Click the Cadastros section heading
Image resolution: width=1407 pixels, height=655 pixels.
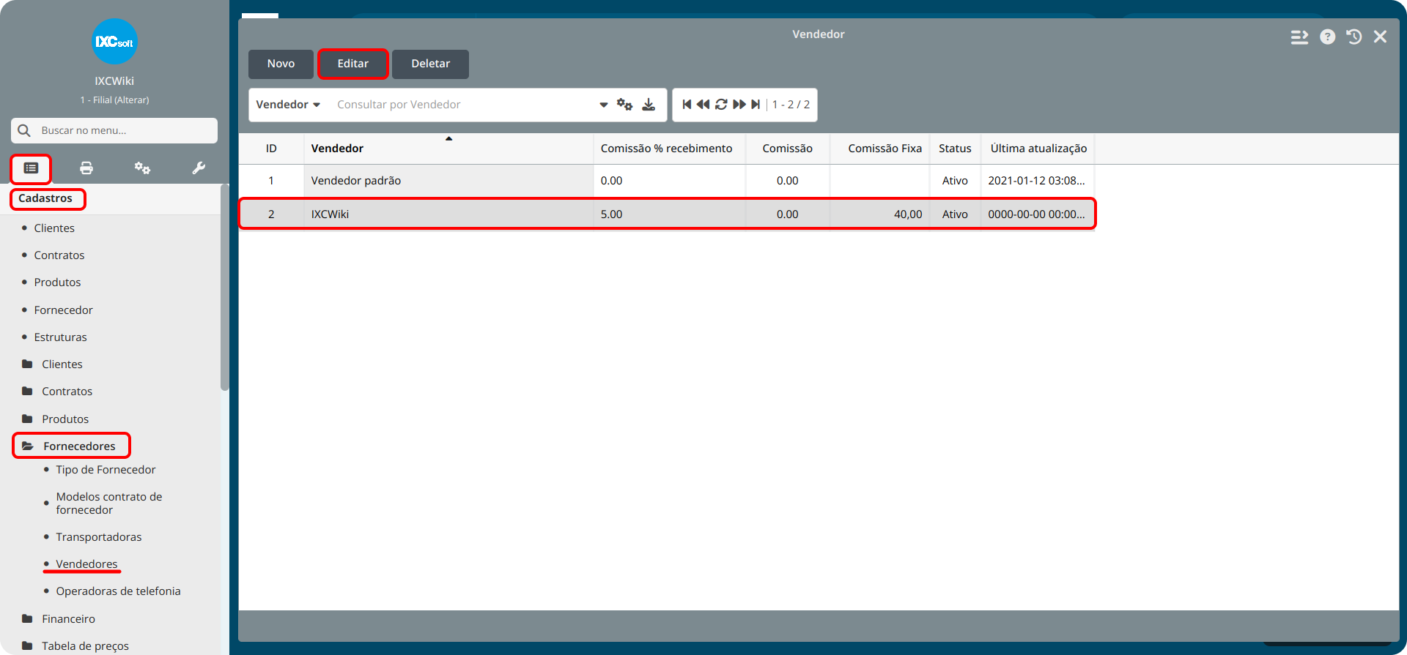click(x=45, y=198)
